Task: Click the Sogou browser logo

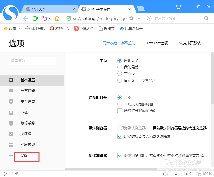Action: tap(10, 13)
